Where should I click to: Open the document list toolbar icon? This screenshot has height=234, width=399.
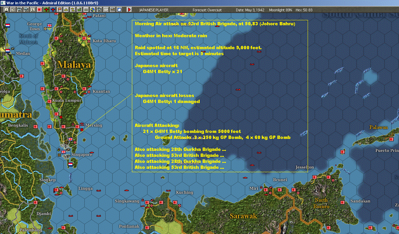click(13, 10)
